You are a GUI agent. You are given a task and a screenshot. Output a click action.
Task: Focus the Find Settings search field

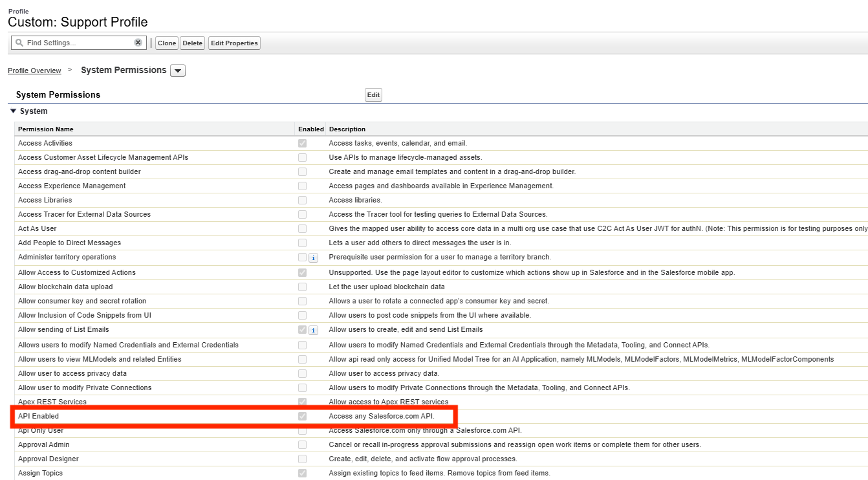(80, 43)
